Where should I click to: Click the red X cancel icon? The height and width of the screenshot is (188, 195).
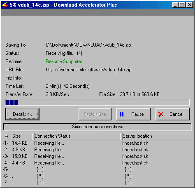[161, 114]
